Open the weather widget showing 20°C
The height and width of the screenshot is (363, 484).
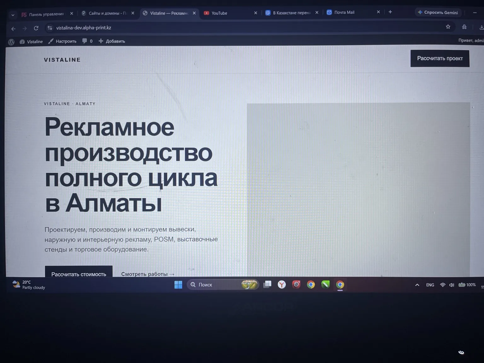tap(29, 285)
